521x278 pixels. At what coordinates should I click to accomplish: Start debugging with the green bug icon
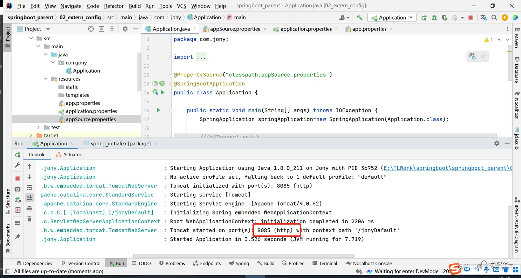click(x=435, y=18)
